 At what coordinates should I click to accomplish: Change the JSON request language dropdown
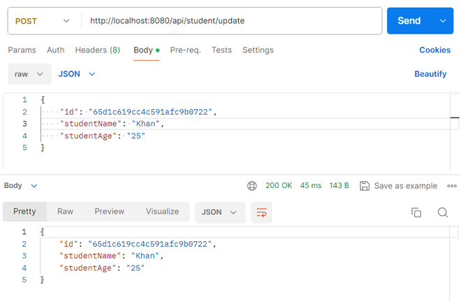77,73
